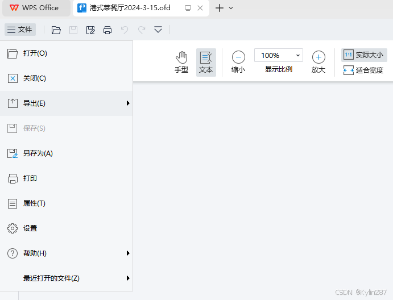
Task: Click the greyed-out save toolbar icon
Action: point(73,30)
